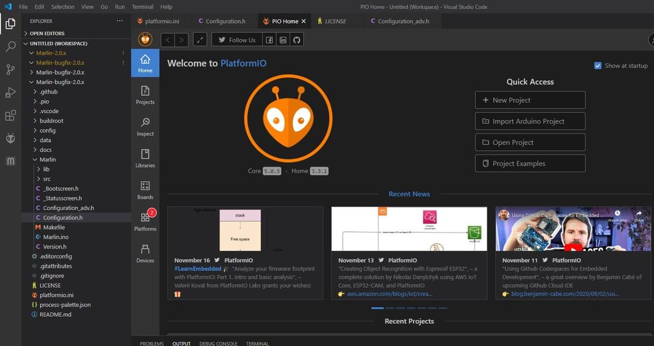Go forward using right arrow in PIO Home
This screenshot has height=346, width=654.
click(181, 40)
